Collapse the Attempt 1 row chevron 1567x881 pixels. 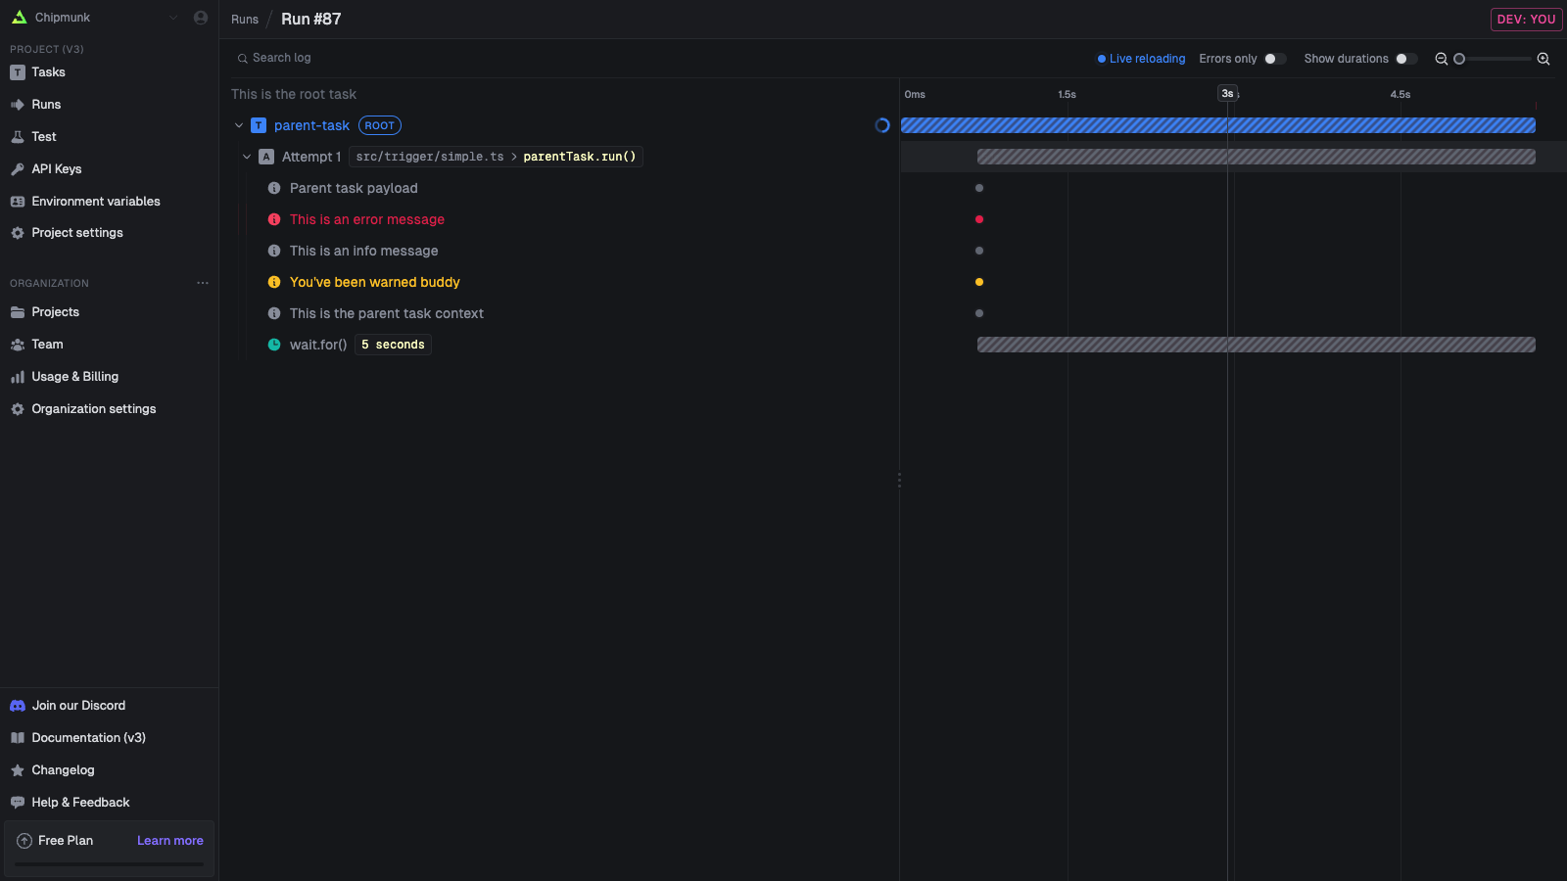coord(247,157)
